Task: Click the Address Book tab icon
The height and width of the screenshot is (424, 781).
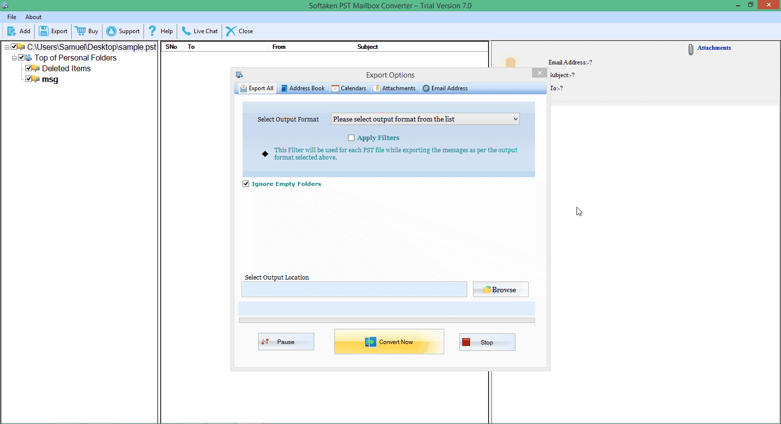Action: (x=284, y=88)
